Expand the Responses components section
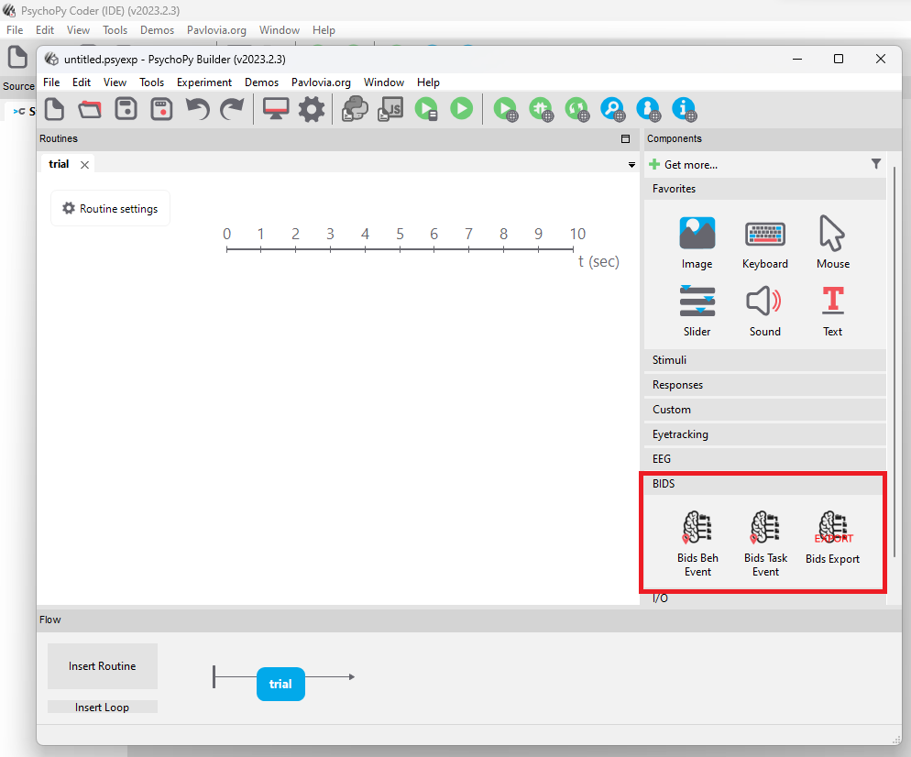This screenshot has width=911, height=757. coord(764,385)
